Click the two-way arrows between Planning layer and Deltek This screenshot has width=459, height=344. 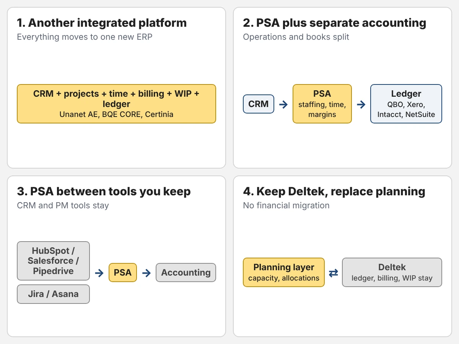pos(334,273)
